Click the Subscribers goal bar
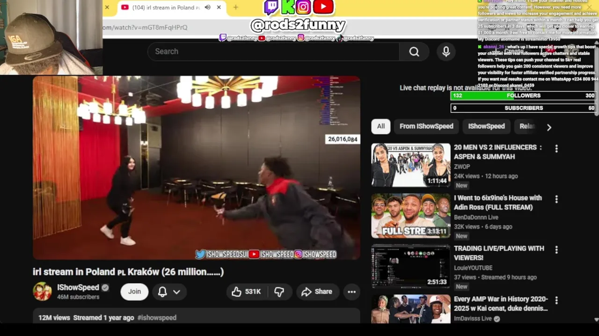Viewport: 599px width, 336px height. click(x=523, y=108)
